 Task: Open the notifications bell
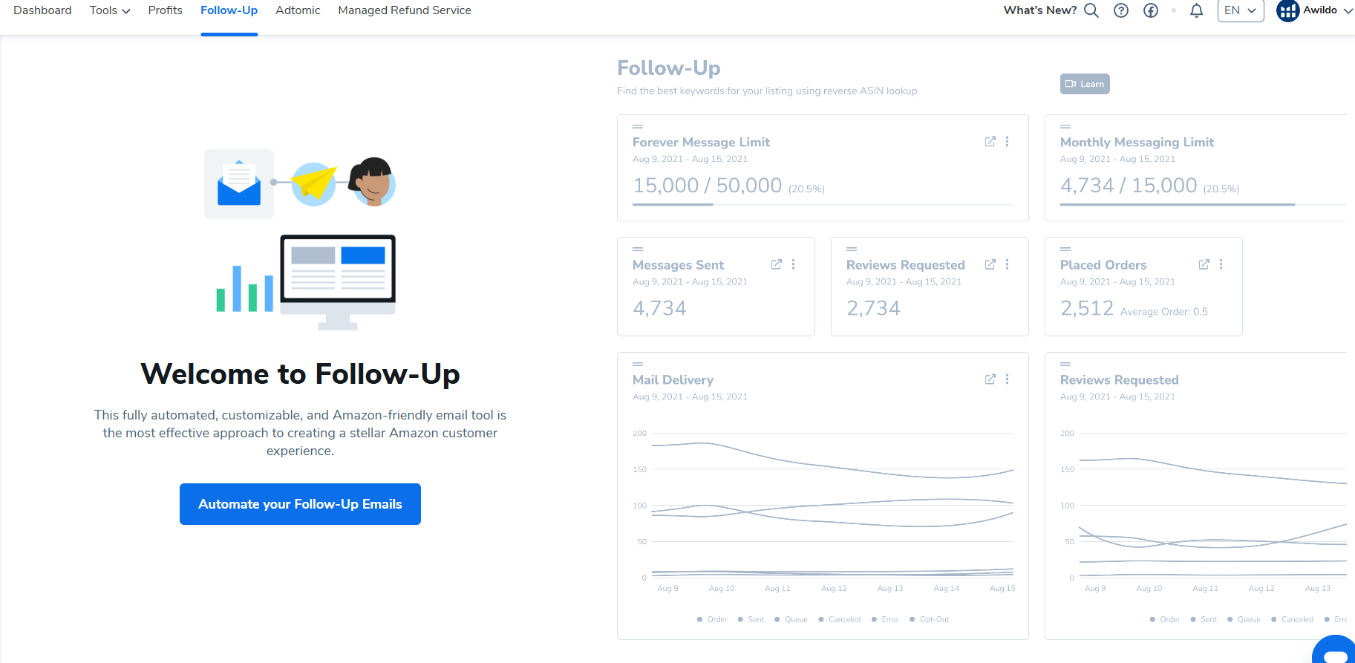pyautogui.click(x=1196, y=10)
